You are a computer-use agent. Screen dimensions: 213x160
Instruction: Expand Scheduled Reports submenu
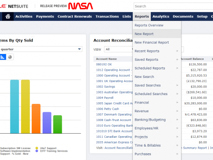click(157, 68)
